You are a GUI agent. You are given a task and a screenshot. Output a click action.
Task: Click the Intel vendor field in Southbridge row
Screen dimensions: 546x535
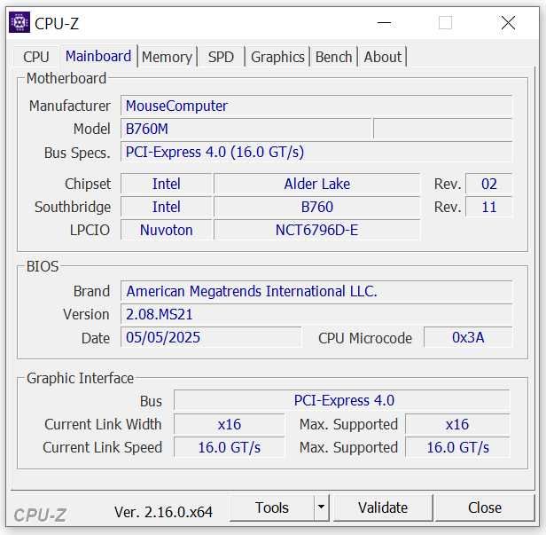(x=167, y=207)
